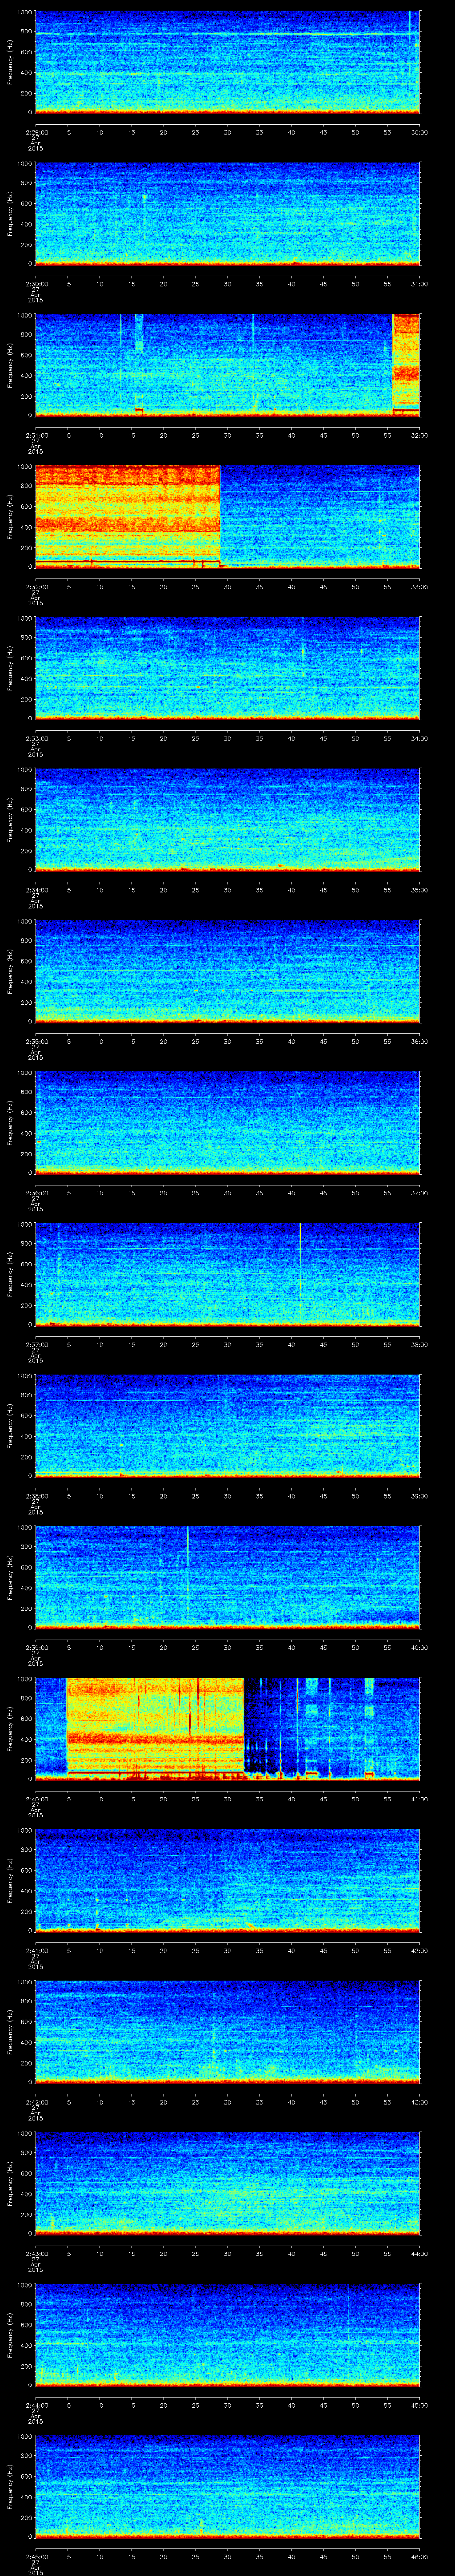Open the spectrogram panel starting at 2:33:00
455x2576 pixels.
point(227,668)
